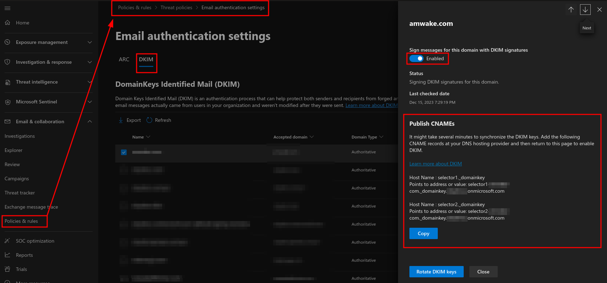Expand Threat intelligence section

point(90,82)
